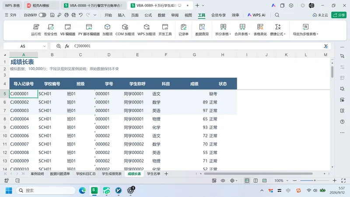Switch to the 插入 ribbon tab
The height and width of the screenshot is (197, 350).
(x=122, y=15)
